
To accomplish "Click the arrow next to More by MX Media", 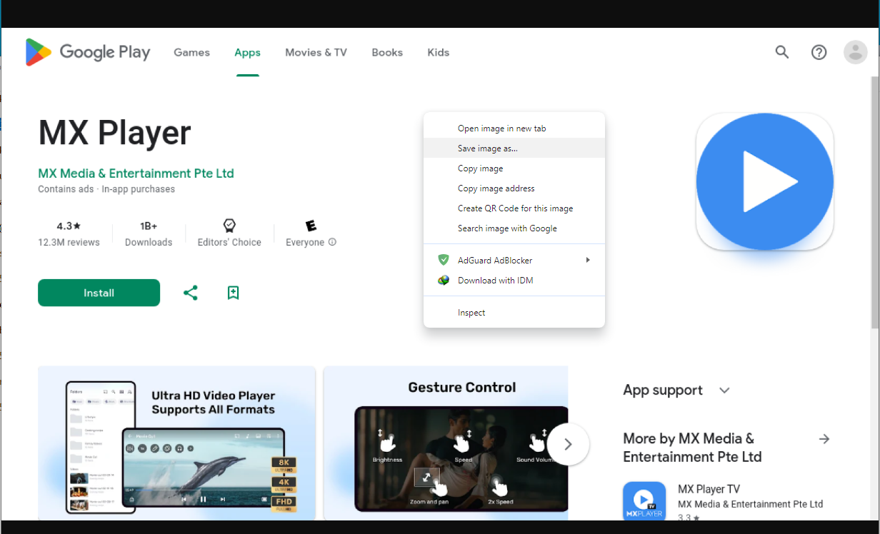I will click(824, 439).
